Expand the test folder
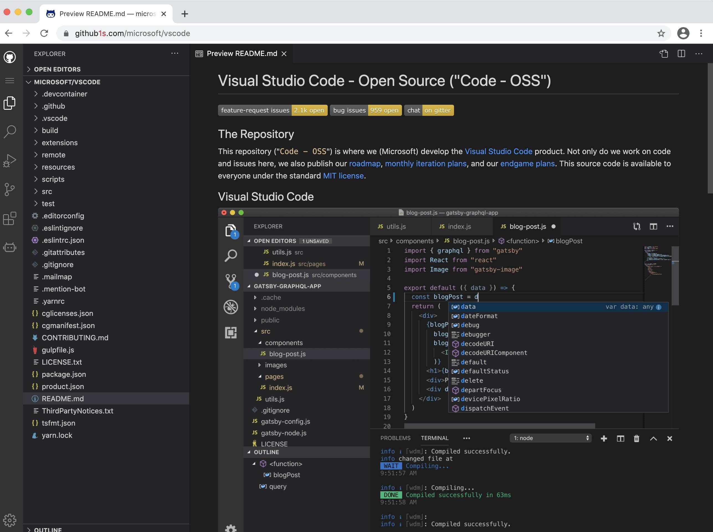The height and width of the screenshot is (532, 713). click(106, 204)
